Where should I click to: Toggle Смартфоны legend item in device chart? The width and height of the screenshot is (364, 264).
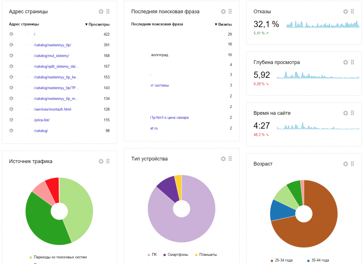coord(176,255)
